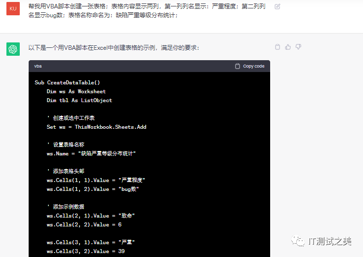Copy the response with the clipboard icon
This screenshot has height=257, width=363.
tap(278, 47)
